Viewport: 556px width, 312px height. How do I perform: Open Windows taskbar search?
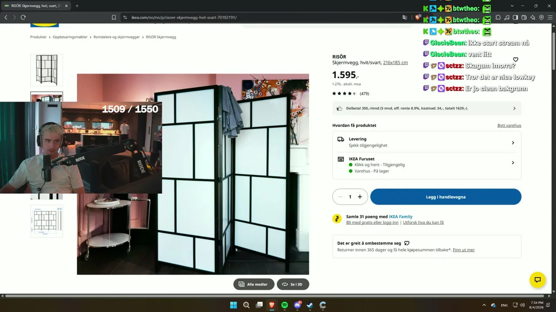point(246,305)
